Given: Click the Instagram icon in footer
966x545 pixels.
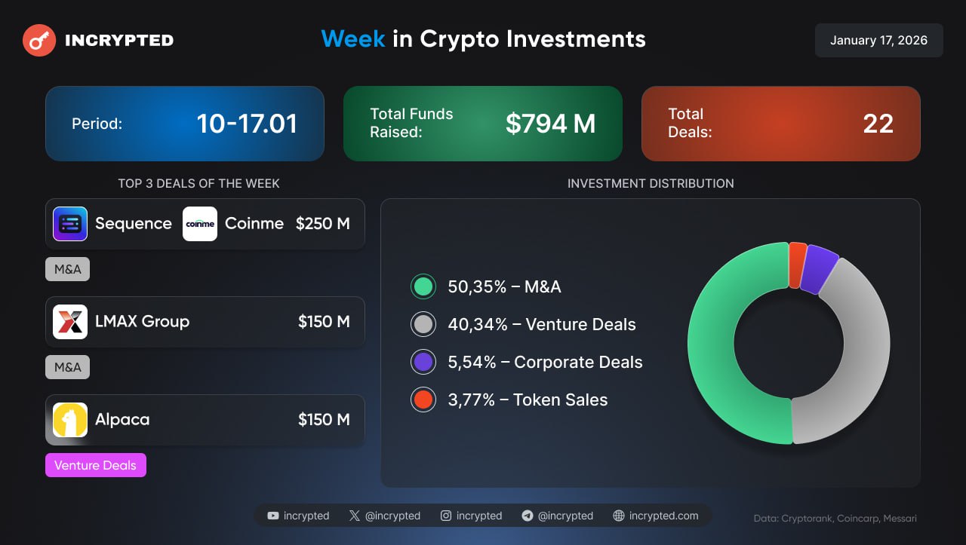Looking at the screenshot, I should click(x=446, y=516).
